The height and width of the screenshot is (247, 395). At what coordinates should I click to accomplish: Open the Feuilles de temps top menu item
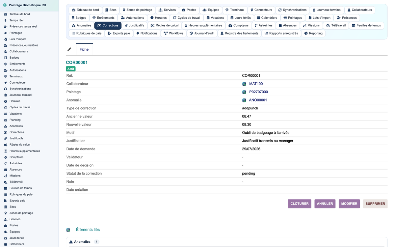pos(366,25)
